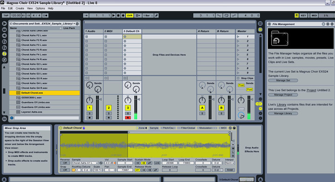Click the browser search field
The width and height of the screenshot is (335, 182).
click(x=47, y=118)
